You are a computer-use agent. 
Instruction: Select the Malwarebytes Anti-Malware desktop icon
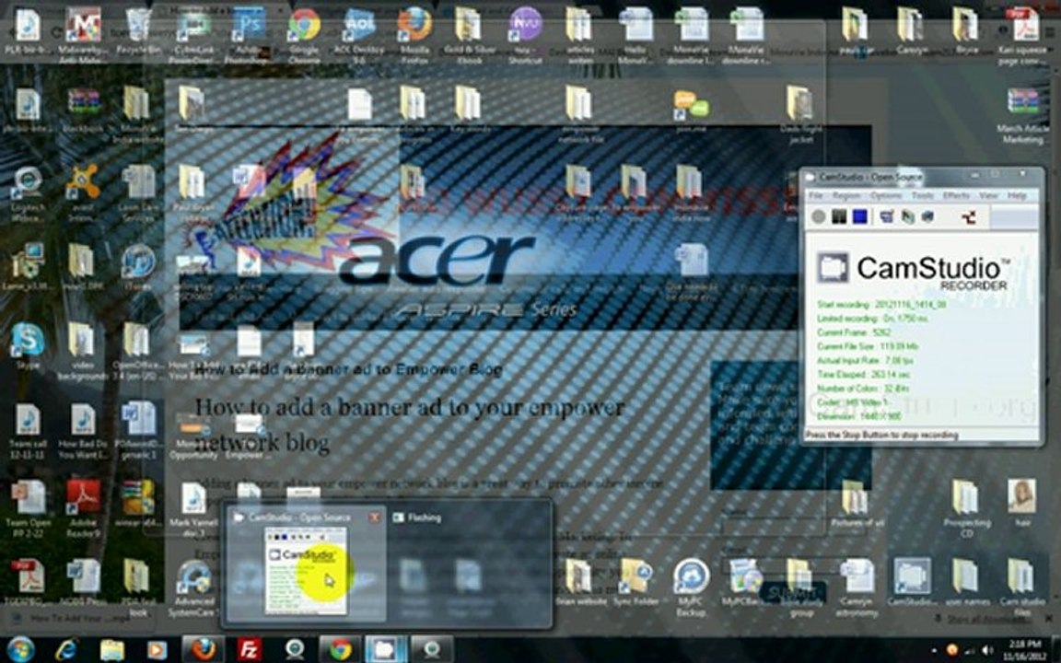coord(83,34)
